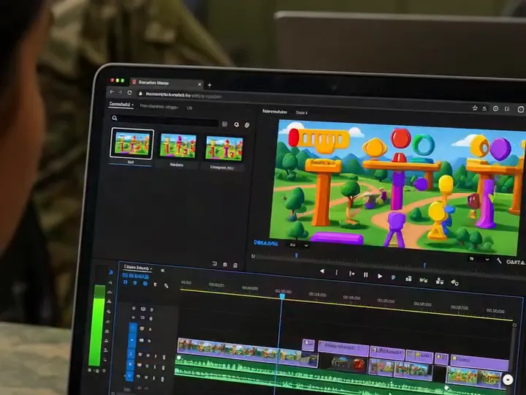Click the browser address bar URL
Screen dimensions: 526x395
point(183,95)
